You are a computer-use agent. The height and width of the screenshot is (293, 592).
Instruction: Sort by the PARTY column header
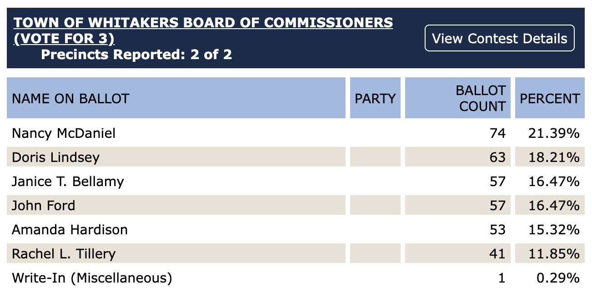375,98
